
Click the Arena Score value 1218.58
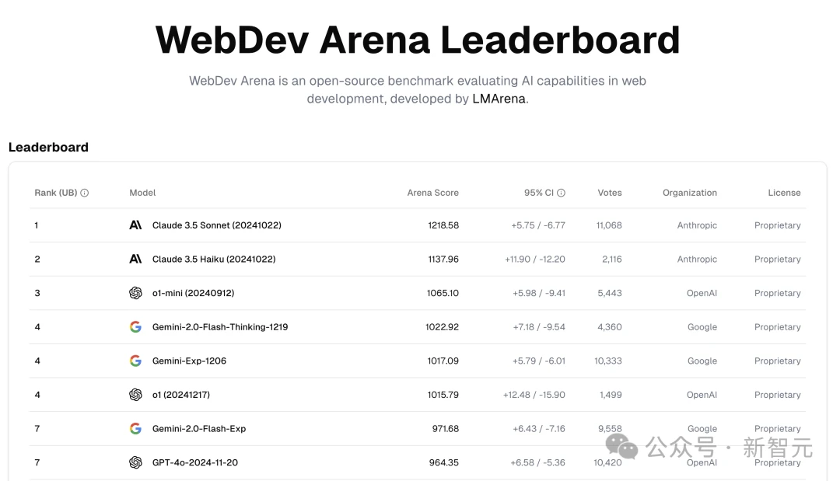(443, 225)
